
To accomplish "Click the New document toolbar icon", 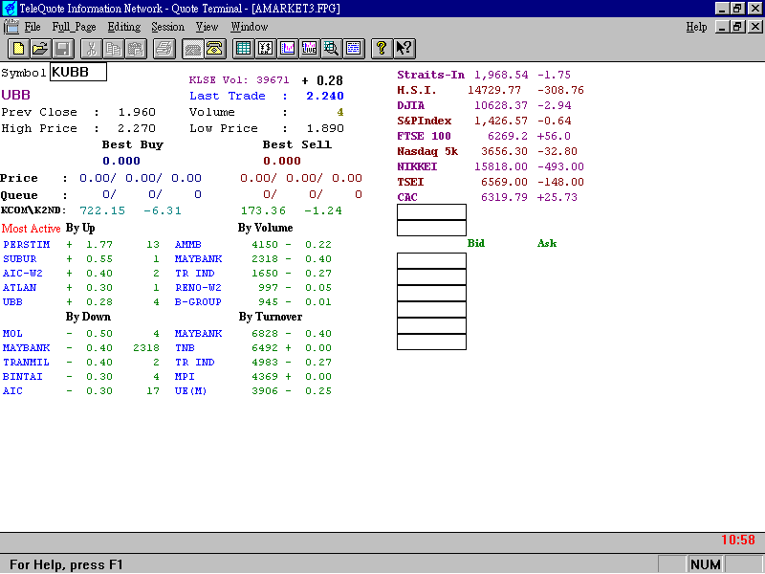I will click(18, 49).
